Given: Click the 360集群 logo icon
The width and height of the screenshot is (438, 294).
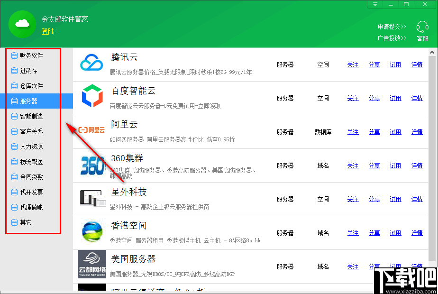Looking at the screenshot, I should click(92, 165).
